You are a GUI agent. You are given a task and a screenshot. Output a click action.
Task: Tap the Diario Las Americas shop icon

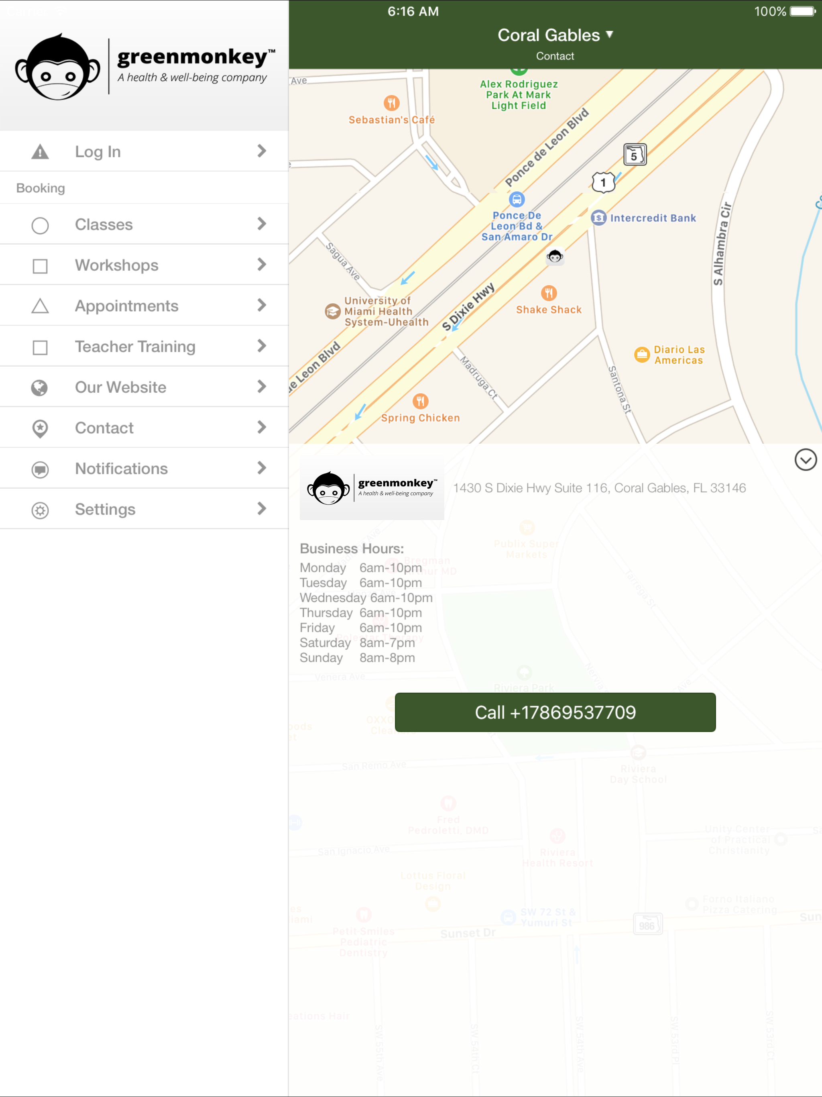642,355
